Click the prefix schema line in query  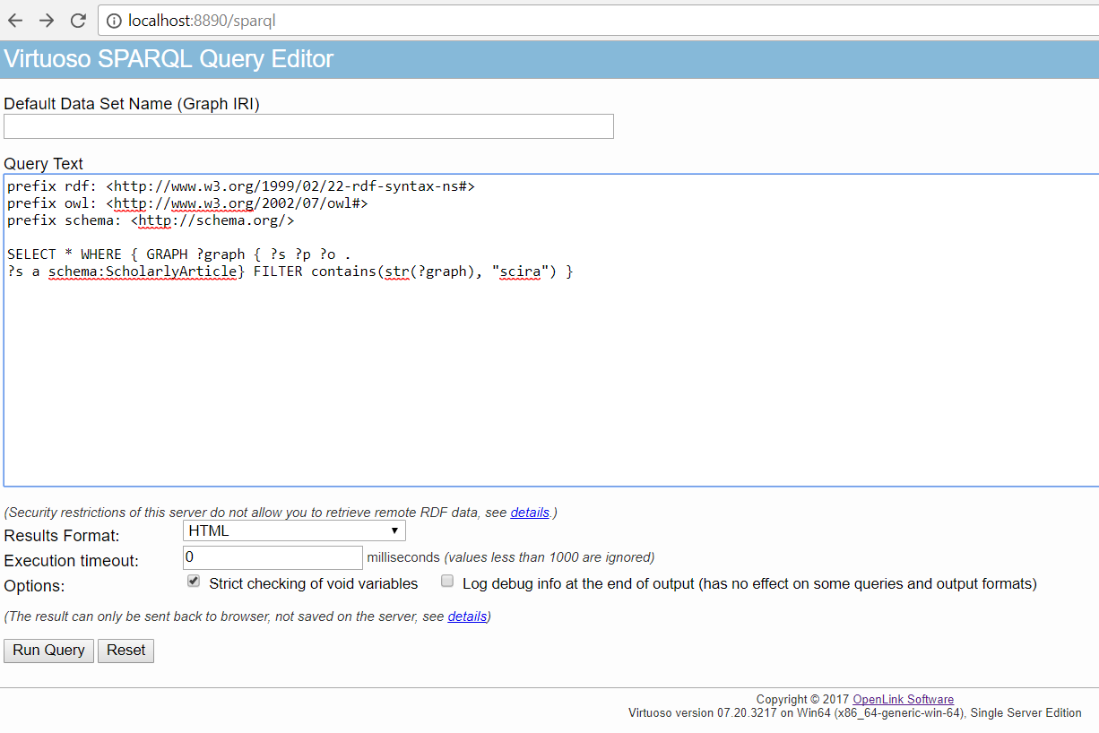pyautogui.click(x=151, y=220)
